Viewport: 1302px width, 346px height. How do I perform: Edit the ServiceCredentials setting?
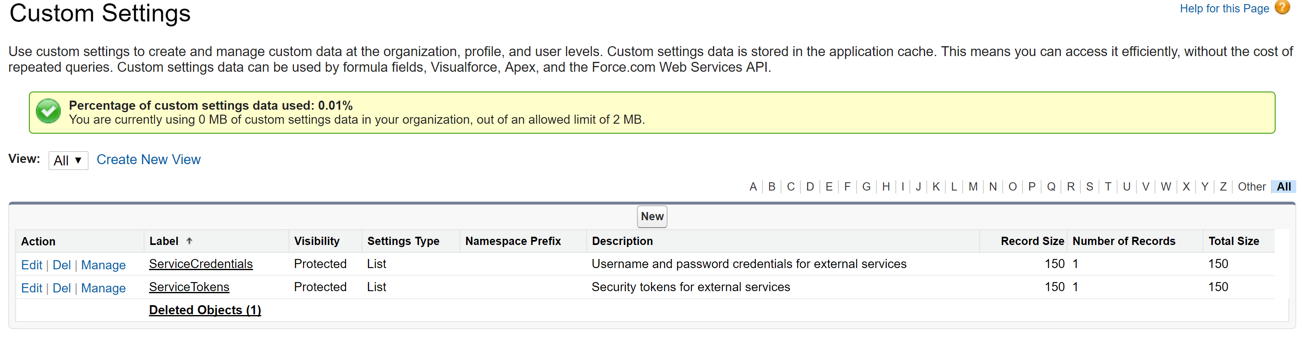coord(31,265)
